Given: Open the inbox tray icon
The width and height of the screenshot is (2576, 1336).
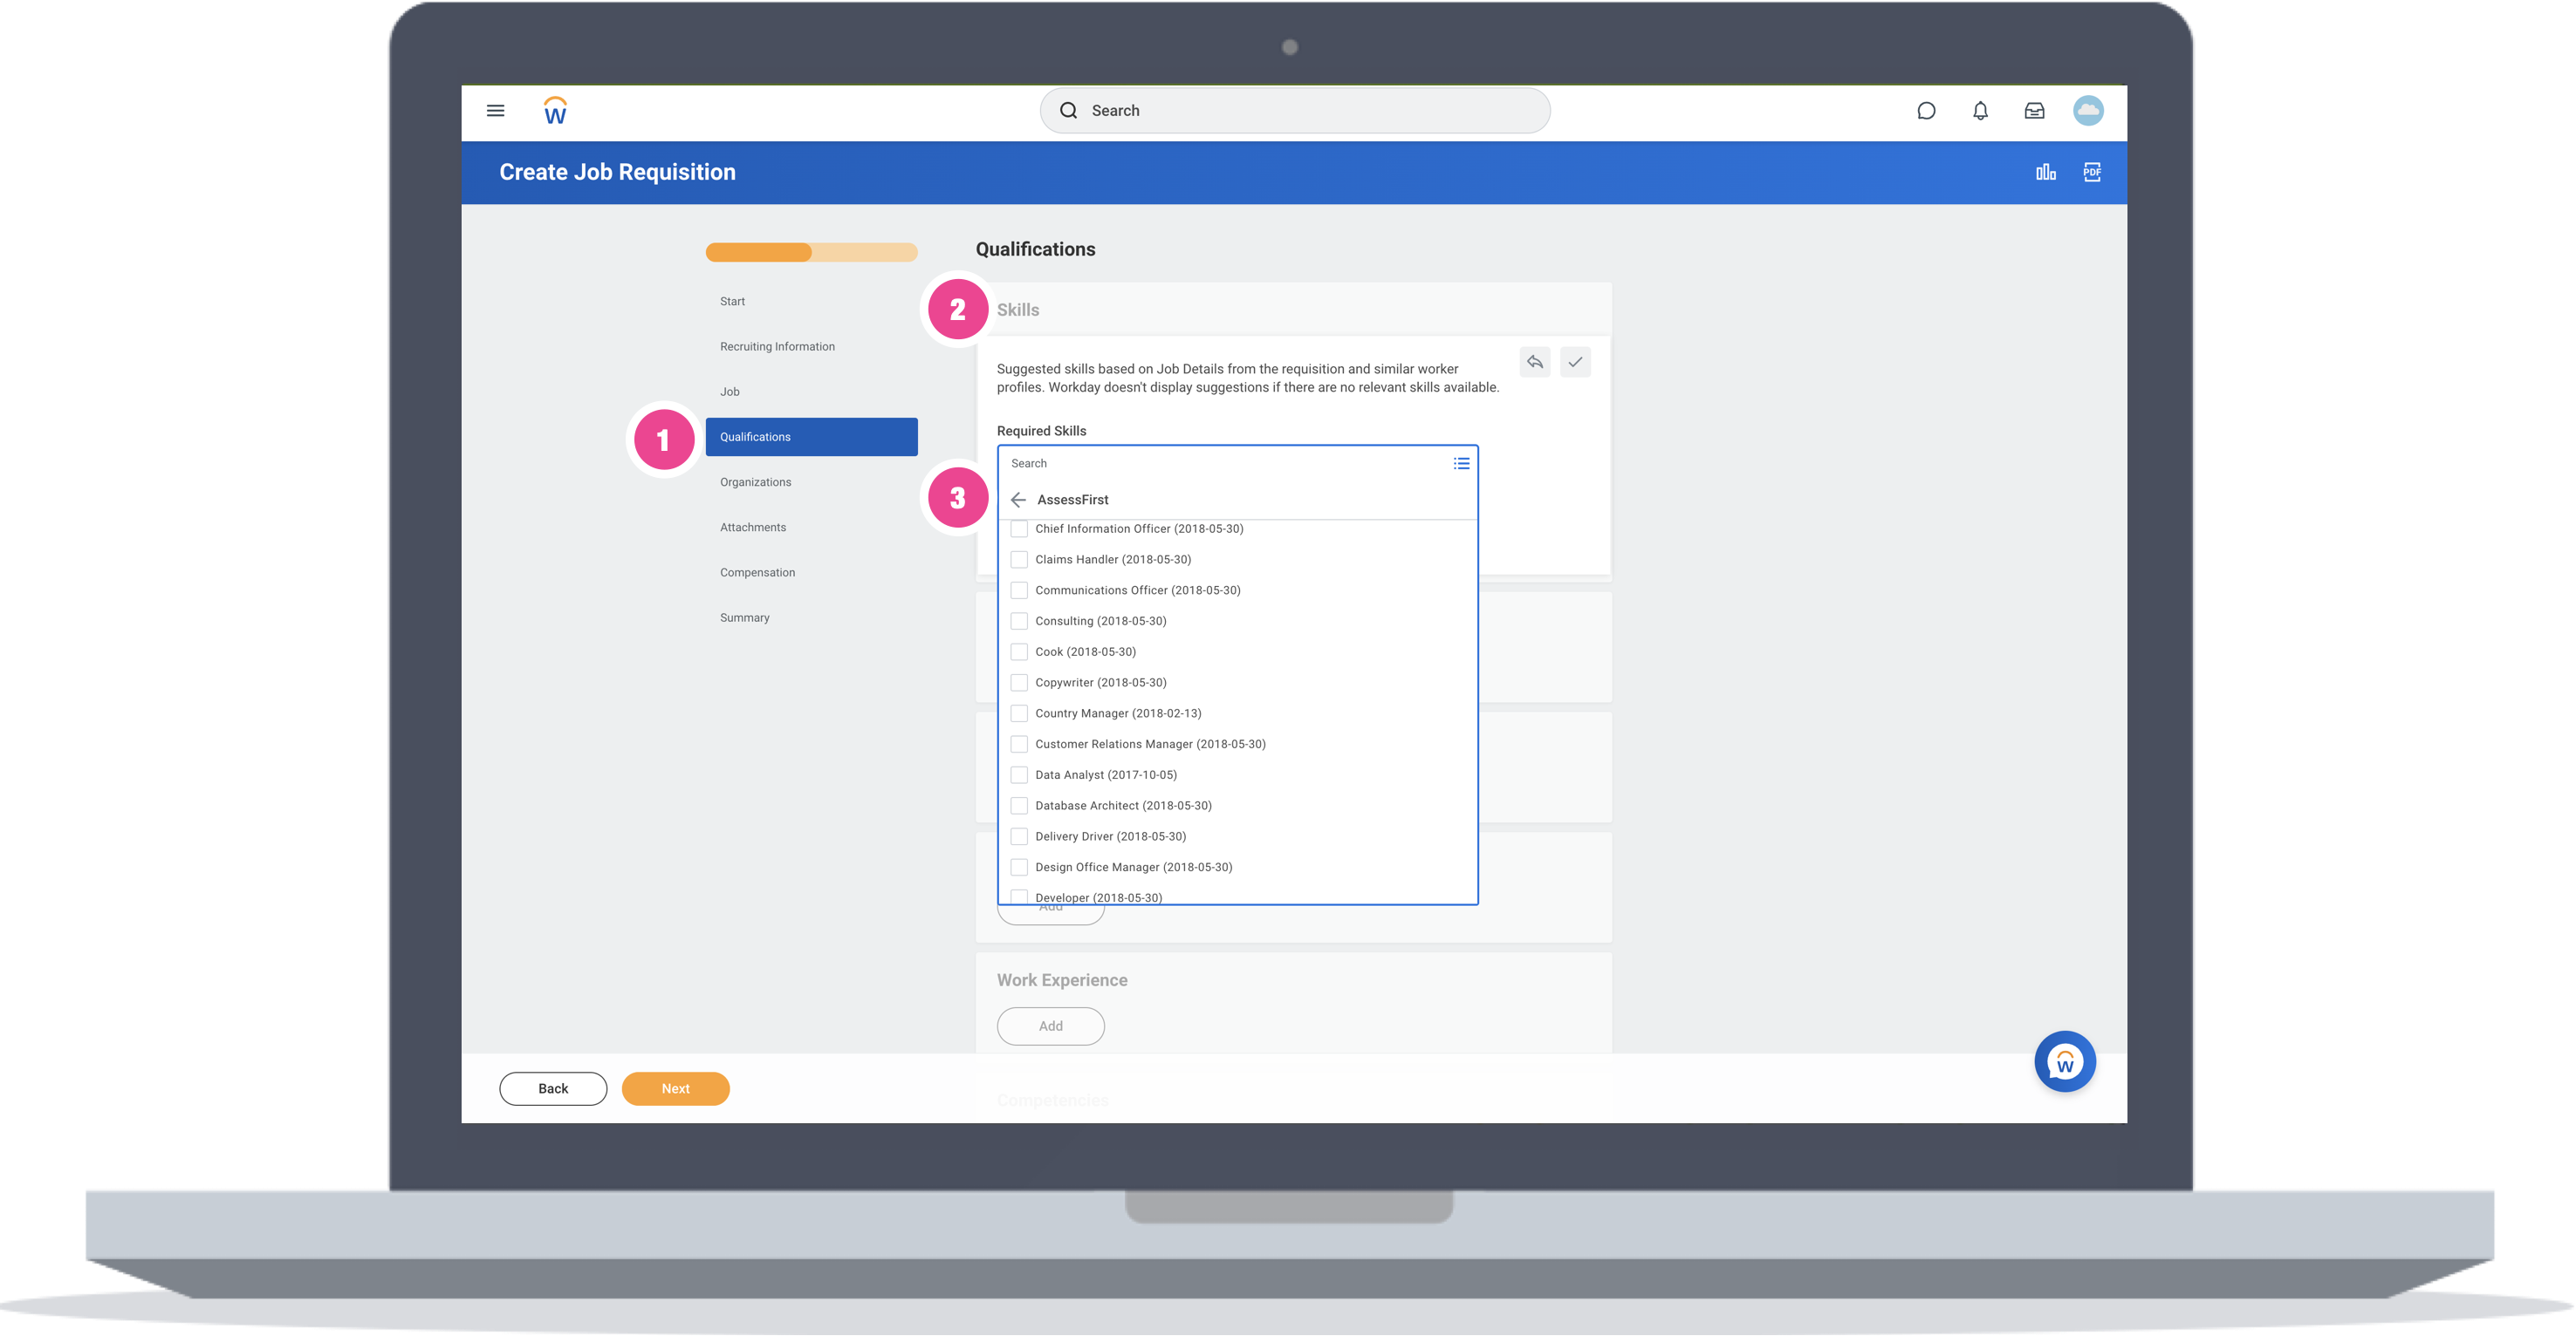Looking at the screenshot, I should pos(2034,111).
